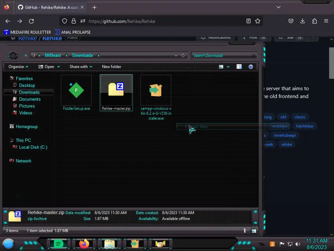The width and height of the screenshot is (334, 251).
Task: Open Explorer help icon
Action: pyautogui.click(x=251, y=67)
